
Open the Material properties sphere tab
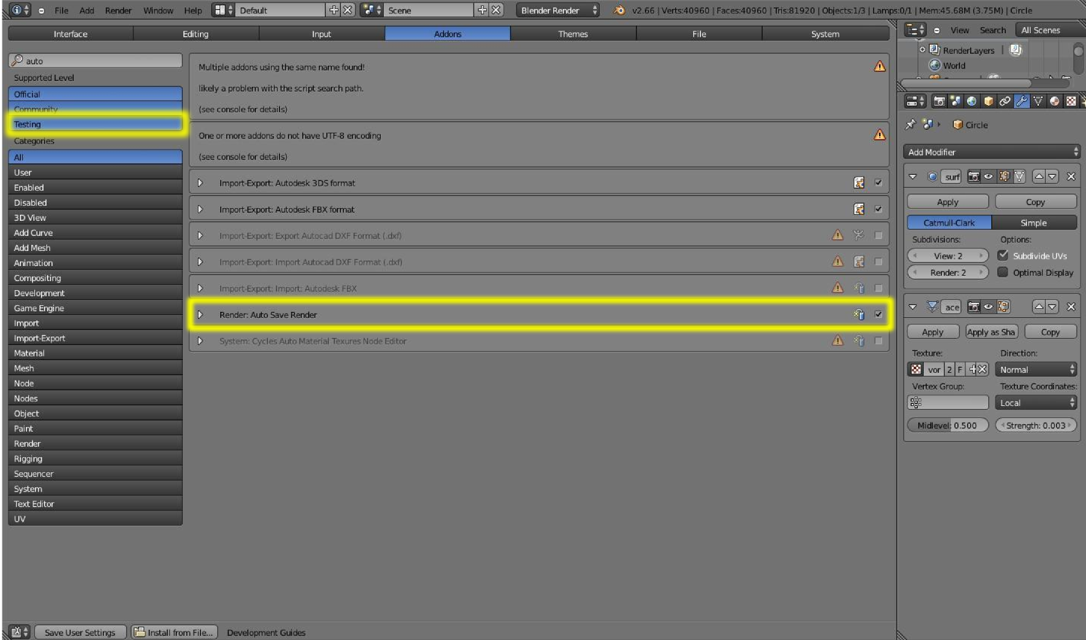pos(1054,101)
